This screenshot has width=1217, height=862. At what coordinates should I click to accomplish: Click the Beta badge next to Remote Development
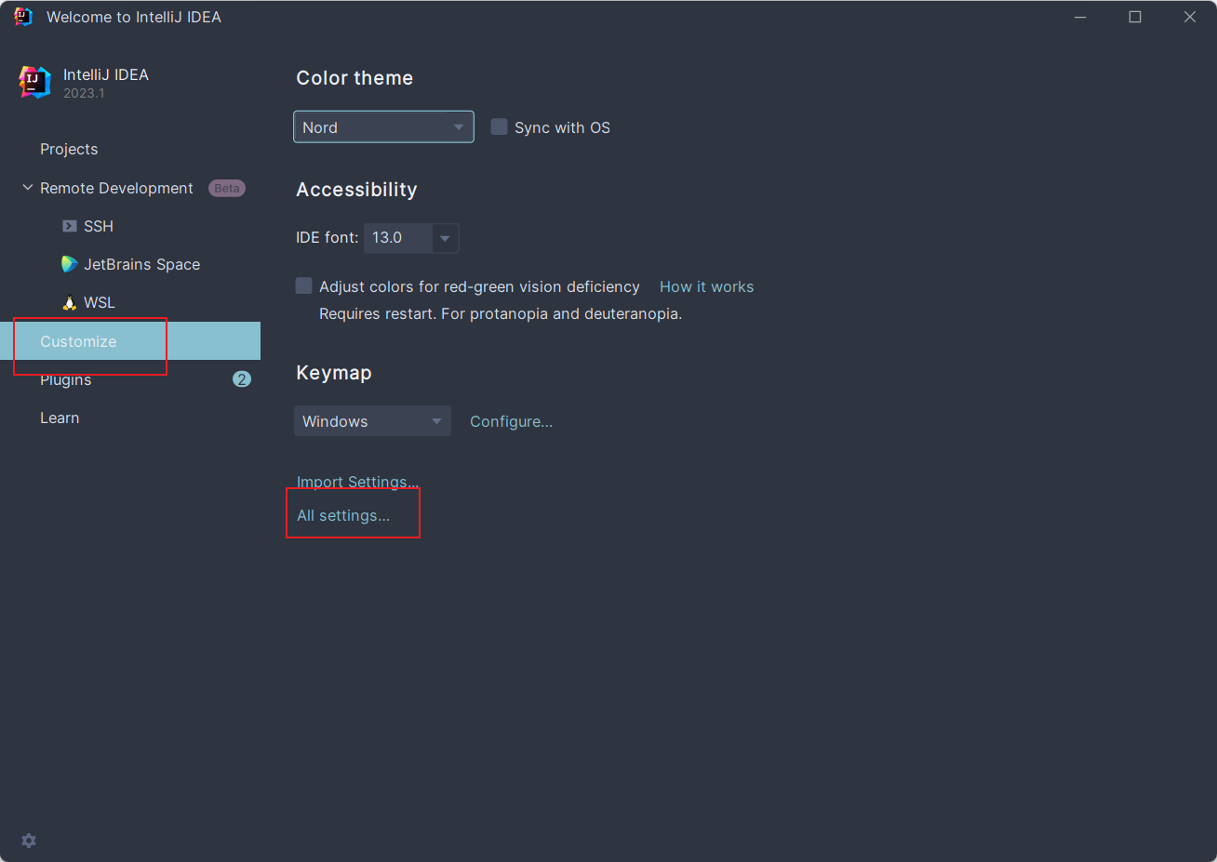click(227, 188)
